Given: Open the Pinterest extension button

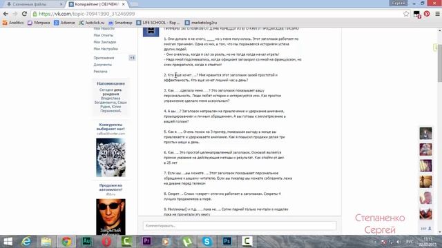Looking at the screenshot, I should (x=427, y=14).
